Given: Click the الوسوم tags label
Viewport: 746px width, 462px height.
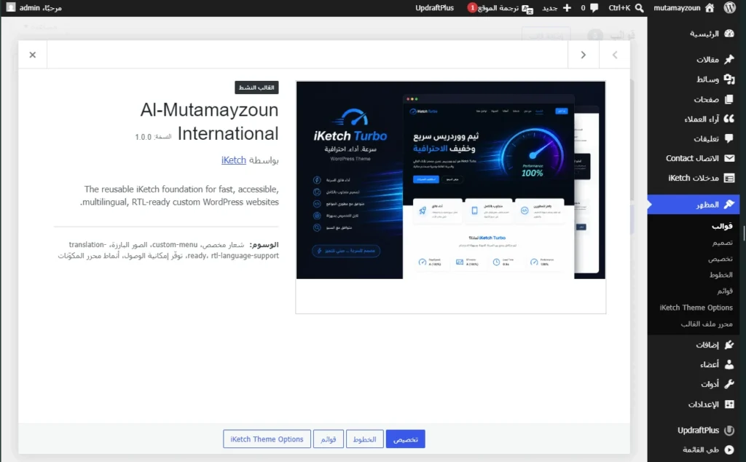Looking at the screenshot, I should tap(264, 245).
